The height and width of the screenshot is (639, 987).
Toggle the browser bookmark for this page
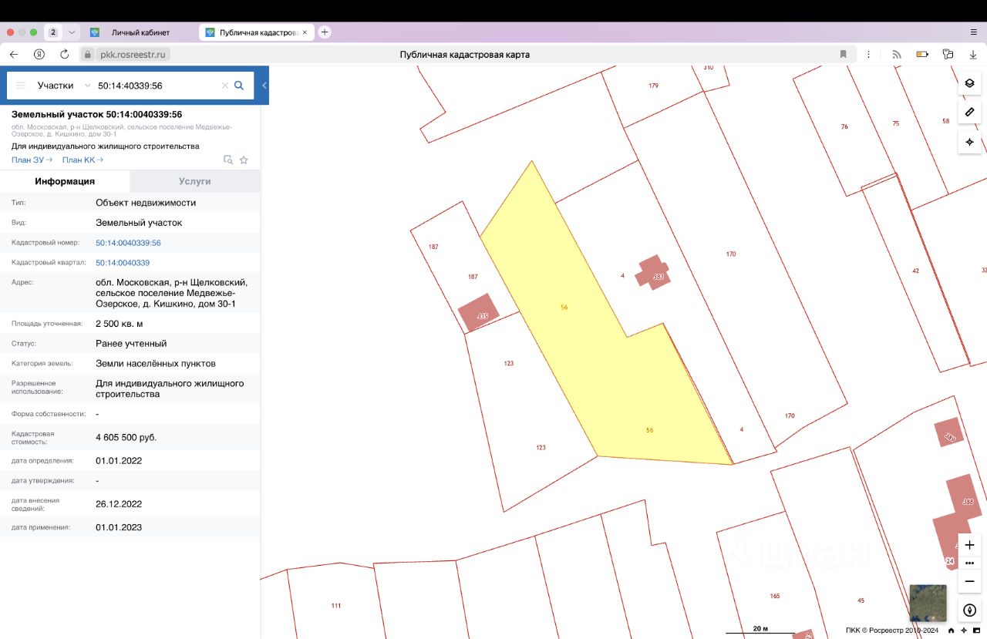tap(843, 55)
